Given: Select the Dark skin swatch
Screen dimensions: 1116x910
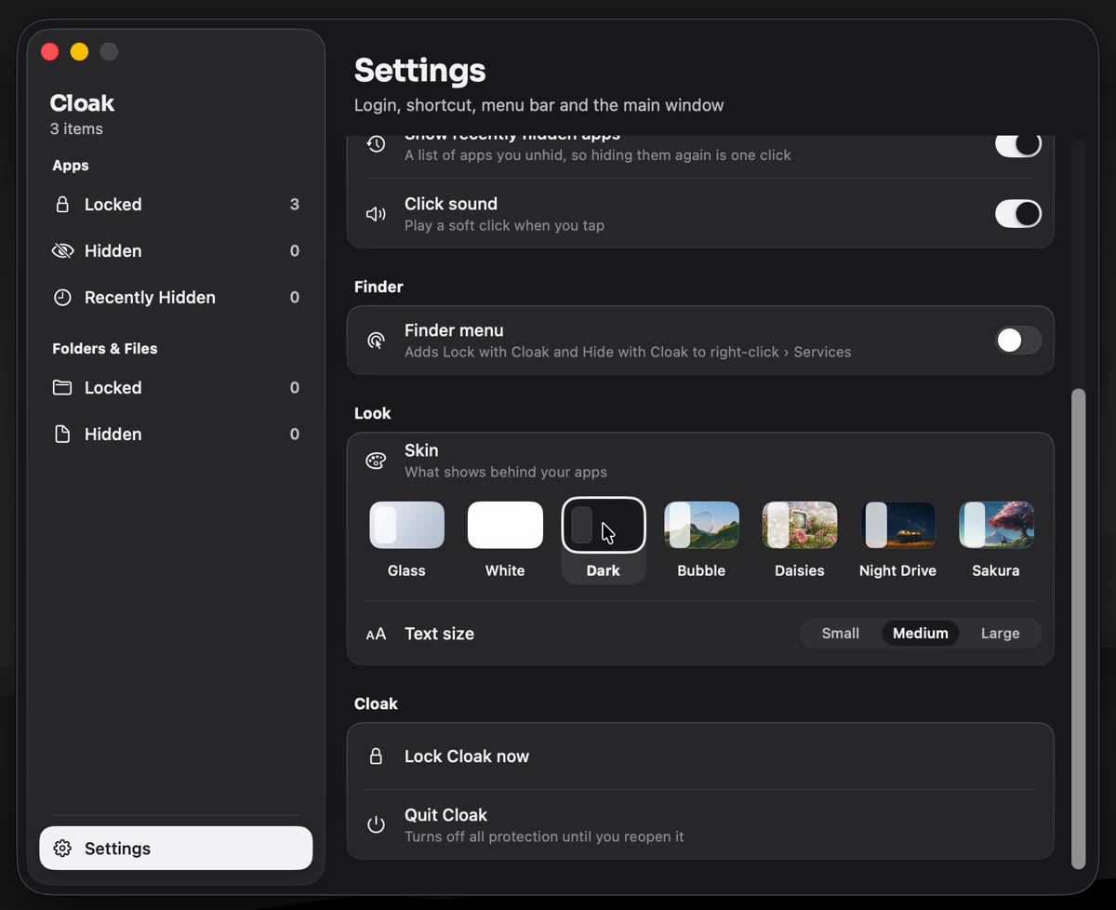Looking at the screenshot, I should coord(604,525).
